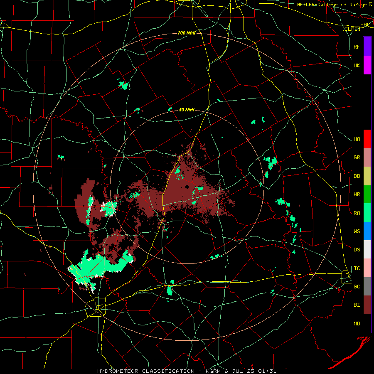Click the IC legend label
Viewport: 374px width, 374px height.
coord(357,268)
